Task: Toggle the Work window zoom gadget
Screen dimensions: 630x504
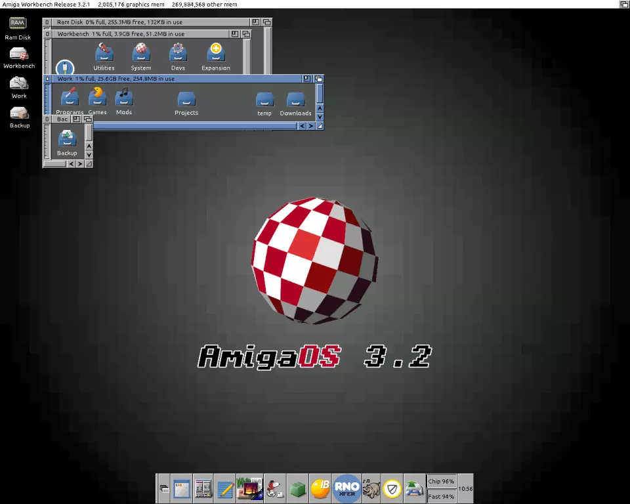Action: pyautogui.click(x=307, y=79)
